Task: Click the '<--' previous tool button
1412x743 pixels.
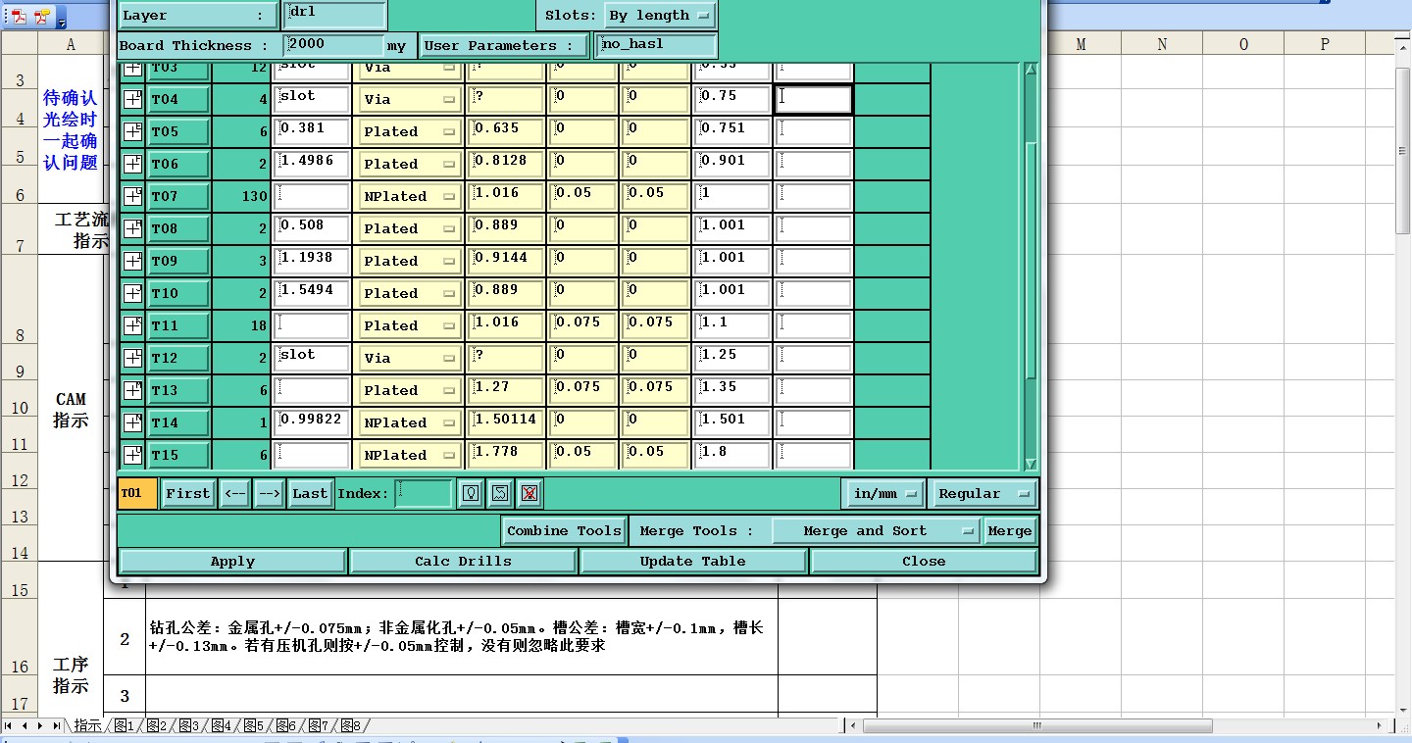Action: coord(234,493)
